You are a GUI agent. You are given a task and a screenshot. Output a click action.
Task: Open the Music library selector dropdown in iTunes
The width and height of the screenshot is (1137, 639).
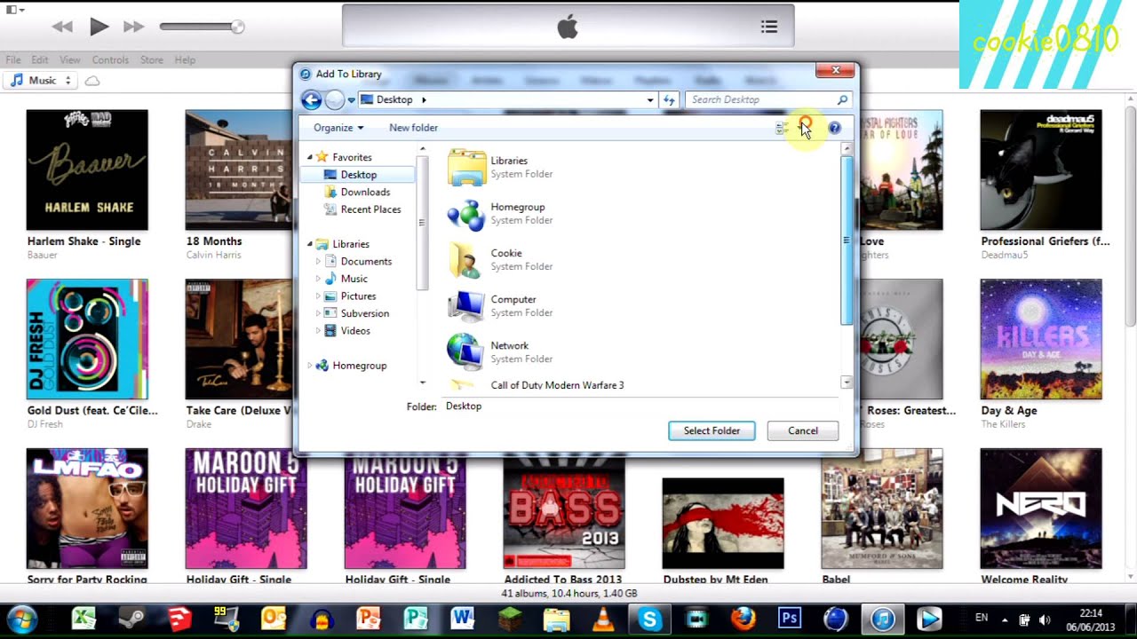(41, 80)
